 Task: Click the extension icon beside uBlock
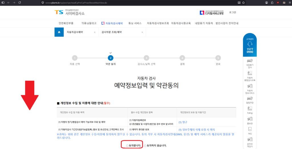point(284,3)
